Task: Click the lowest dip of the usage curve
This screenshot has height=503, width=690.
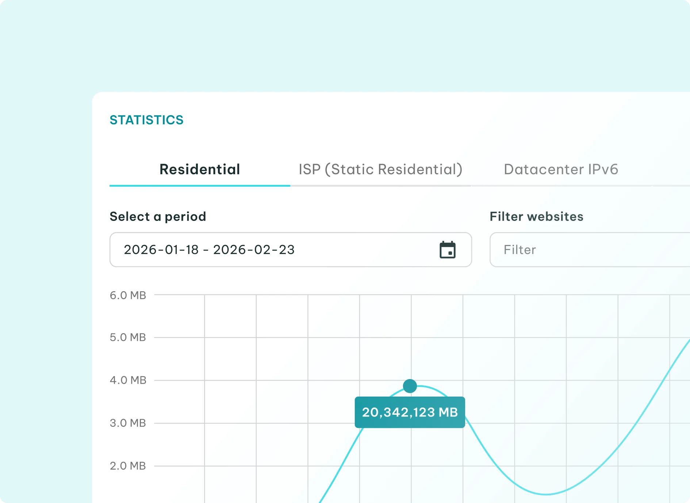Action: 546,494
